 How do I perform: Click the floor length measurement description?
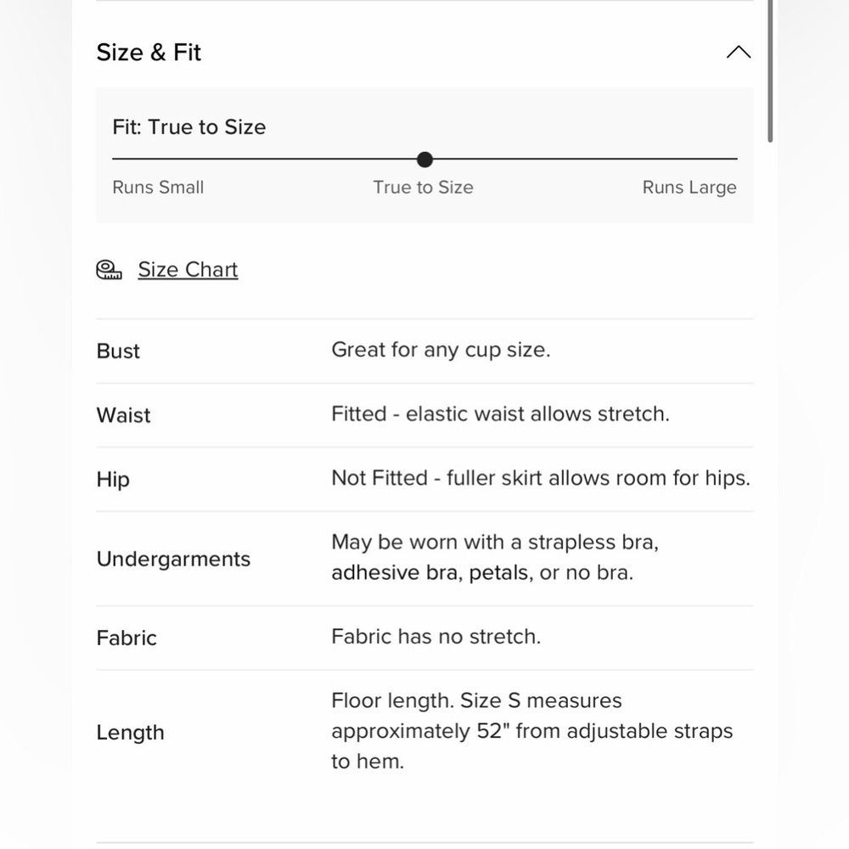(x=531, y=731)
